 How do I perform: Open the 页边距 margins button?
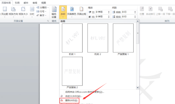[5, 12]
